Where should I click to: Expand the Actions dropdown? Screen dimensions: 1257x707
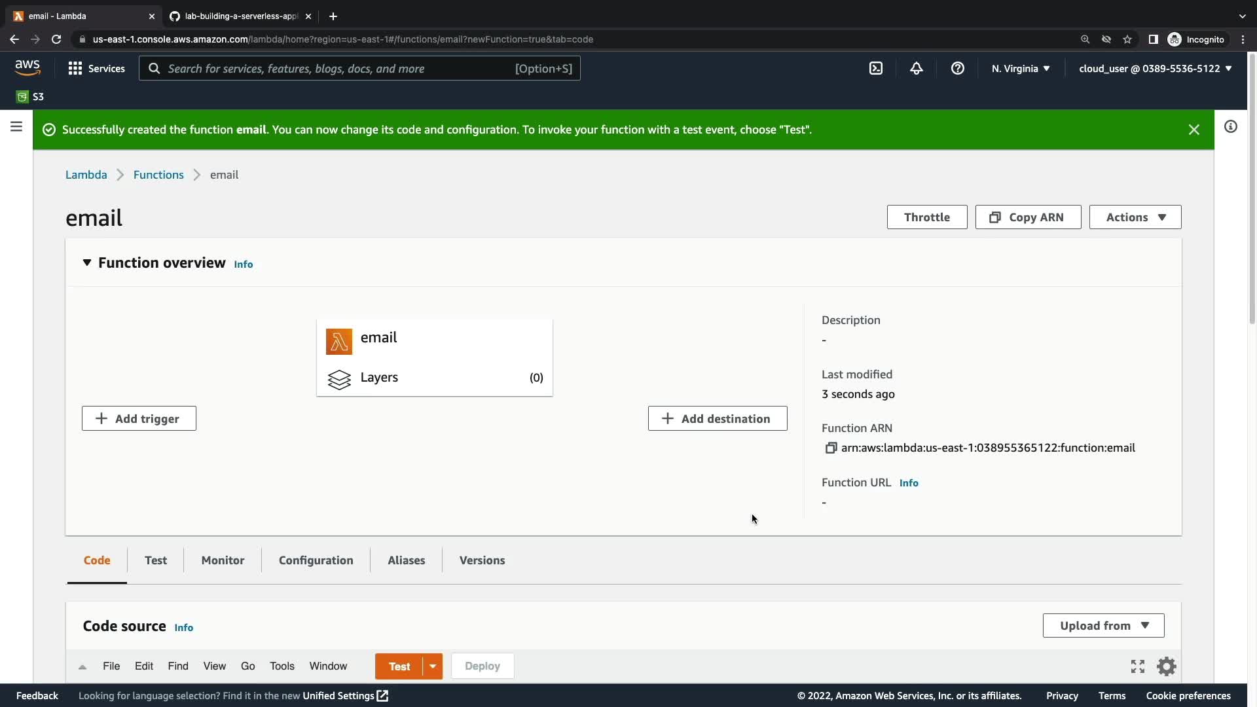click(x=1135, y=217)
